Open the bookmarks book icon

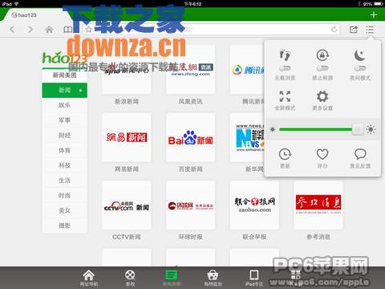(68, 29)
